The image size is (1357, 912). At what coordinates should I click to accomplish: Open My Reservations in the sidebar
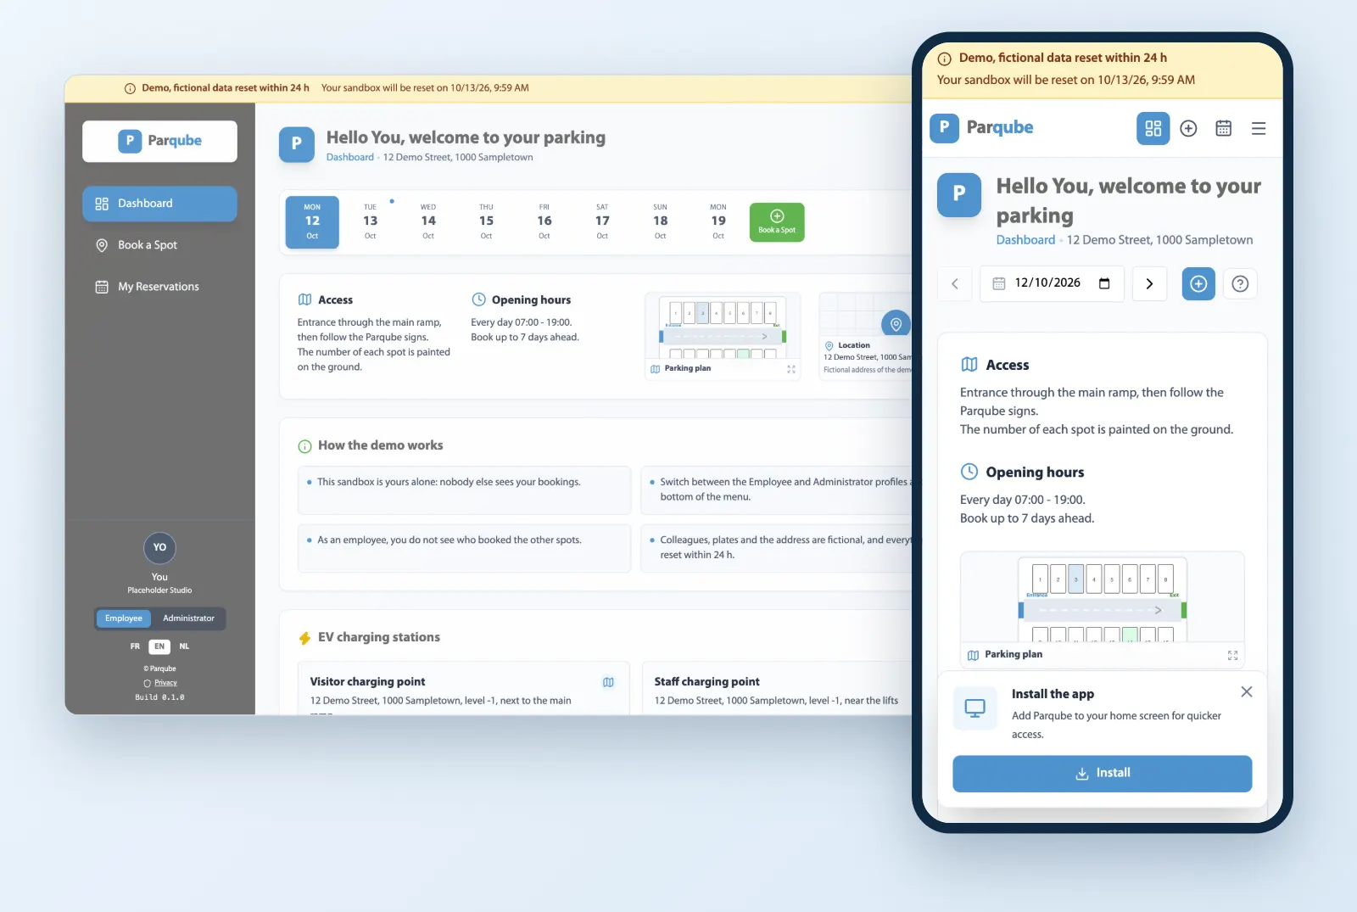159,287
